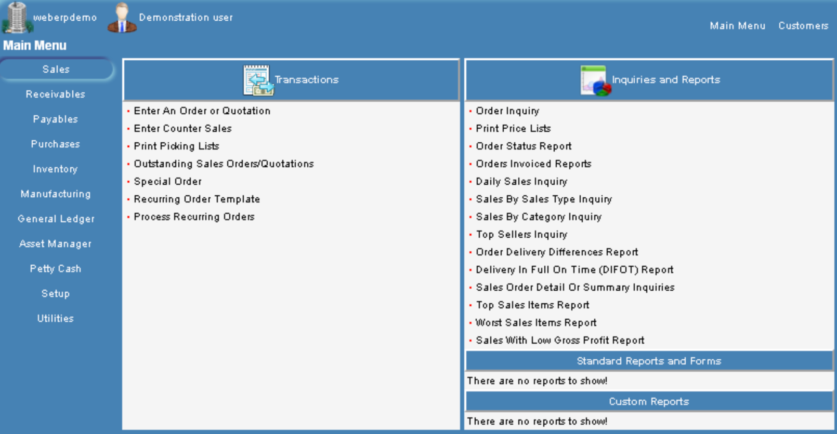
Task: Click Main Menu link in top right
Action: (737, 26)
